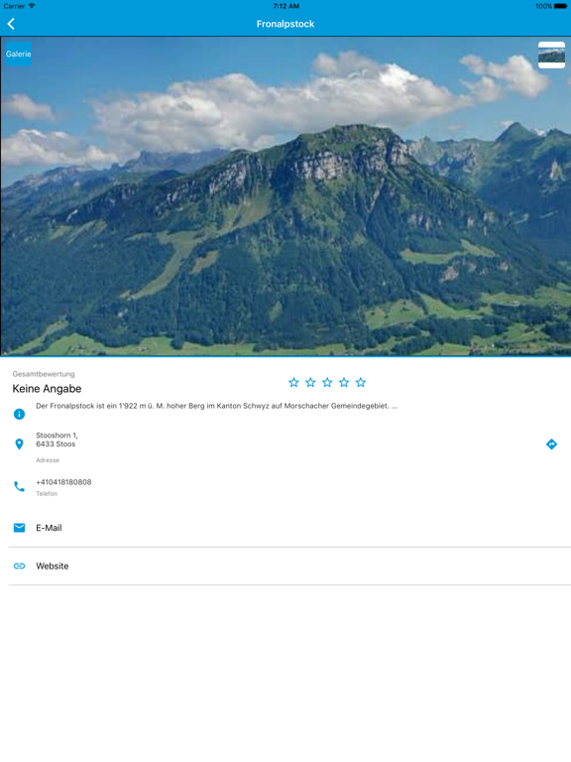Call the number +410418180808
Image resolution: width=571 pixels, height=762 pixels.
click(x=63, y=482)
